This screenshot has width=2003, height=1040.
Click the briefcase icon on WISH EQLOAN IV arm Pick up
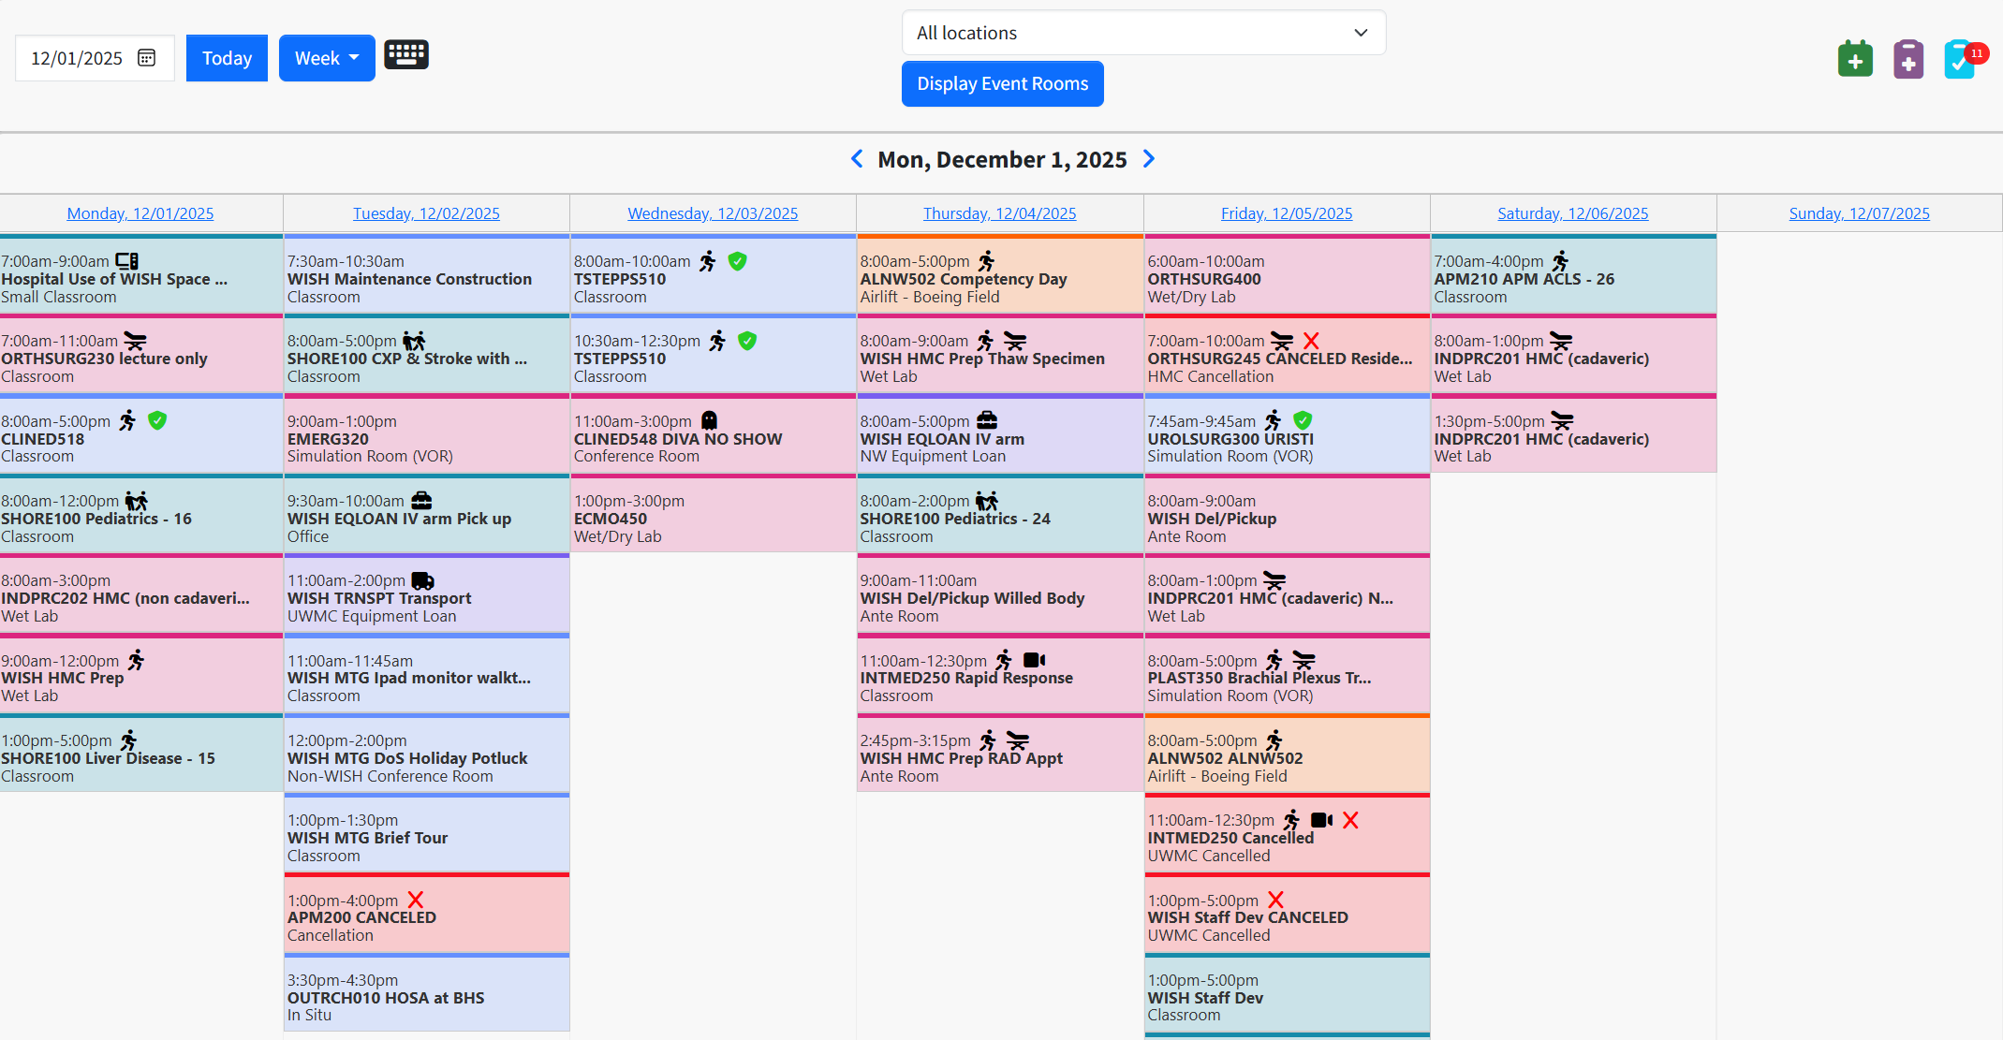click(422, 501)
